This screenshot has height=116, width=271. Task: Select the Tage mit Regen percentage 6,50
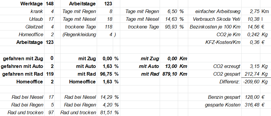point(169,11)
